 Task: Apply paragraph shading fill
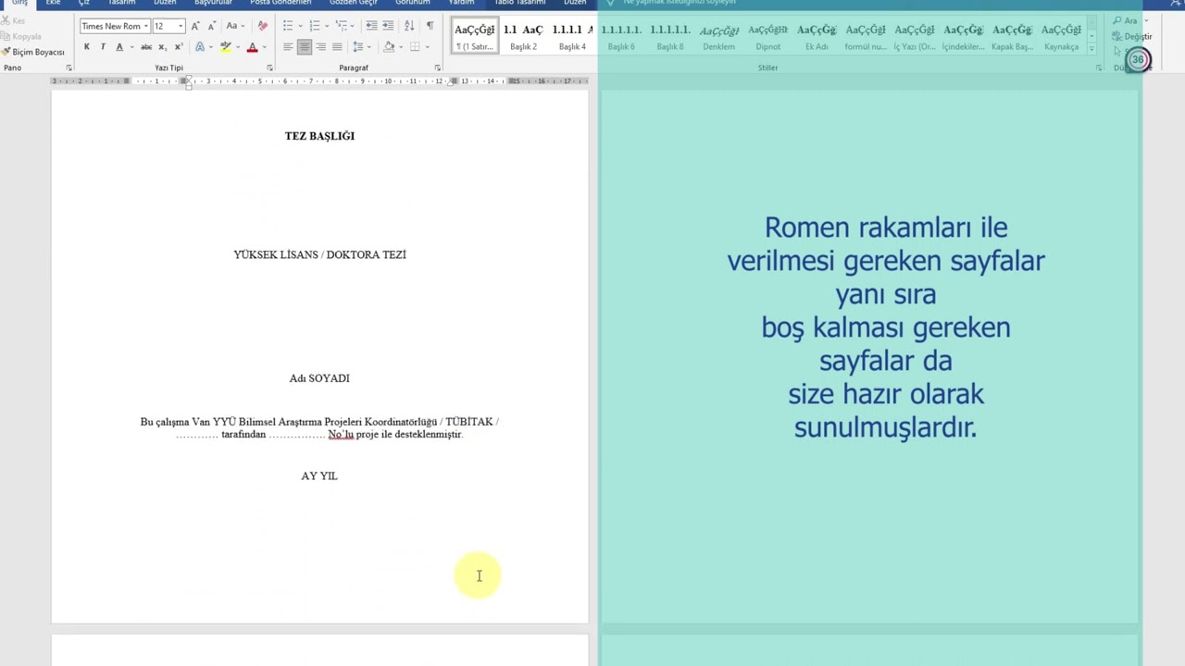click(389, 47)
